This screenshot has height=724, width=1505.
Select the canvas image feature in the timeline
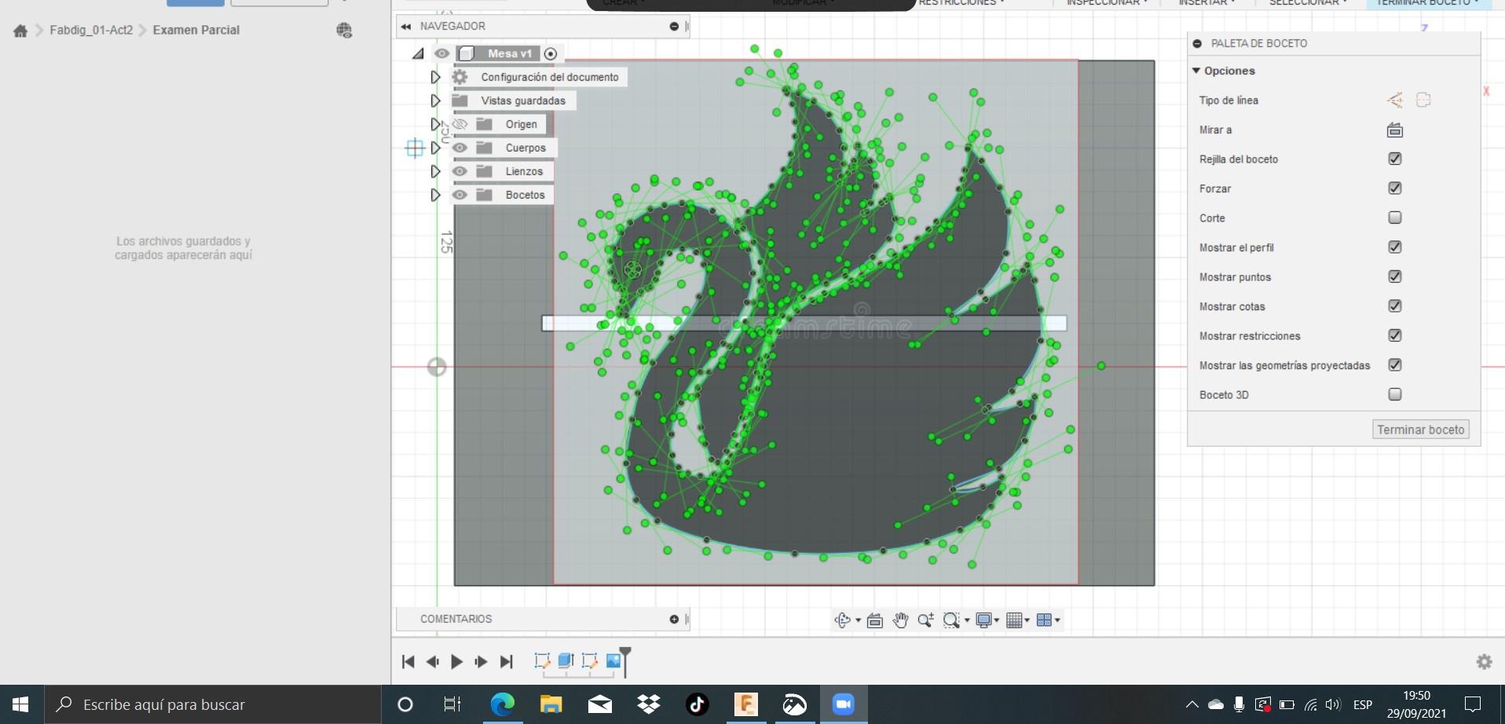click(x=613, y=661)
